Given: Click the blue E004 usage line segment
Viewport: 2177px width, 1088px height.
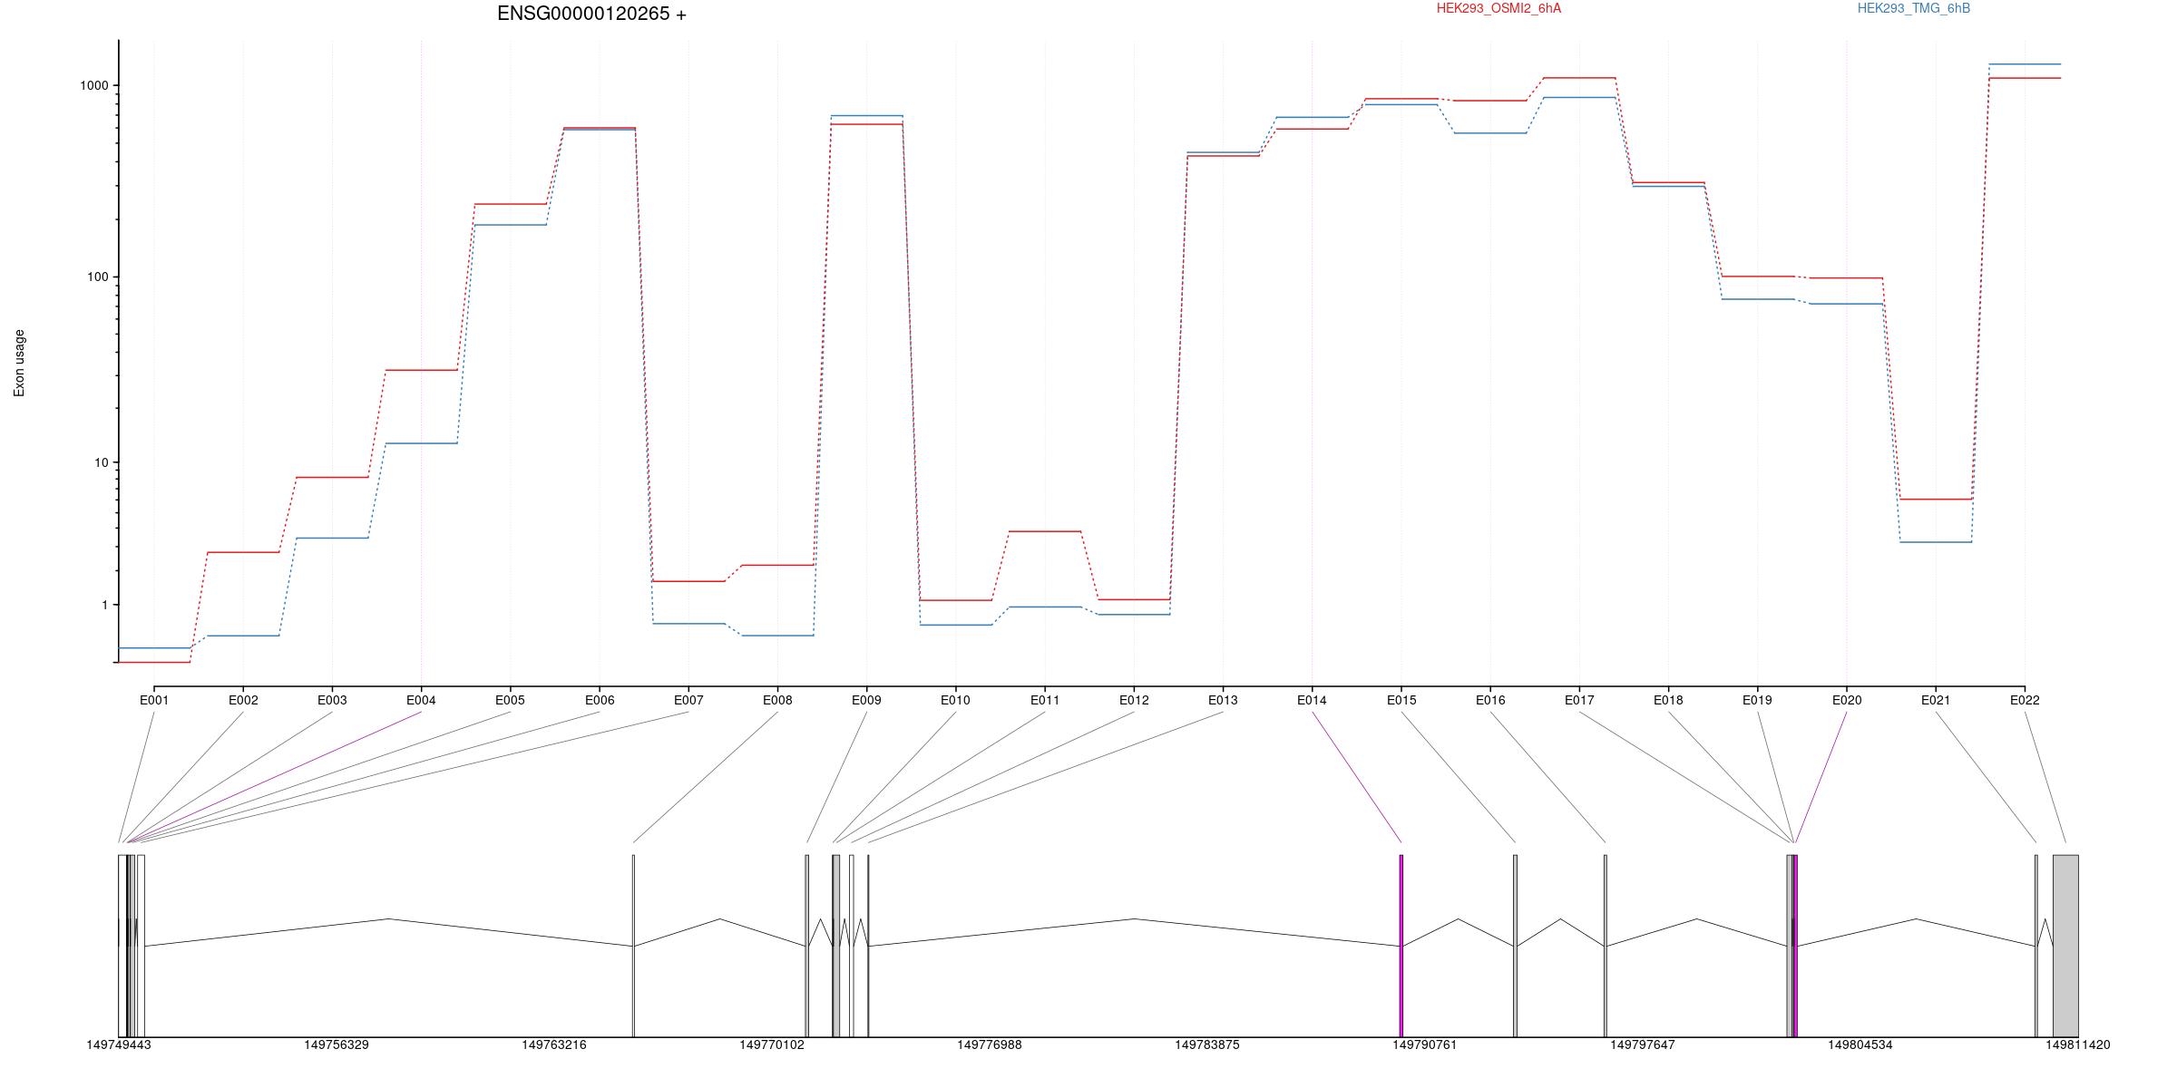Looking at the screenshot, I should tap(421, 443).
